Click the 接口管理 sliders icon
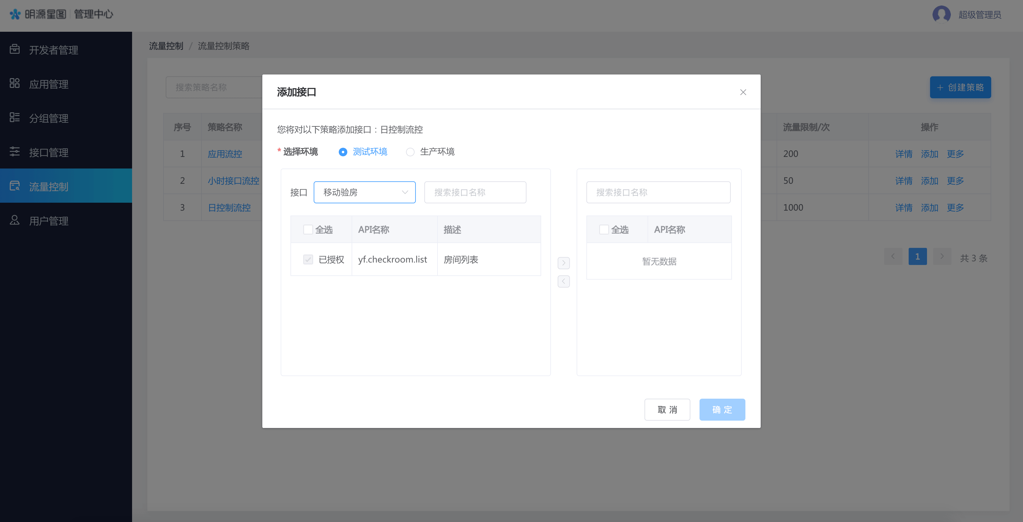Viewport: 1023px width, 522px height. pos(15,151)
